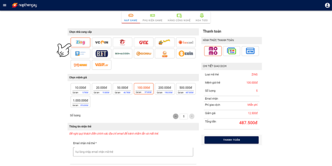Viewport: 332px width, 166px height.
Task: Select Garena card provider logo
Action: (x=122, y=42)
